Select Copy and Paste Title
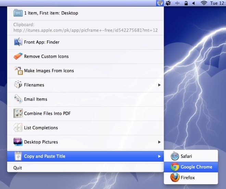This screenshot has width=226, height=189. (x=86, y=156)
